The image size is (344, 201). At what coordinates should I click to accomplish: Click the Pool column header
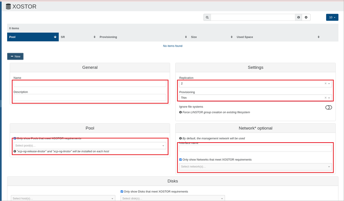[33, 37]
